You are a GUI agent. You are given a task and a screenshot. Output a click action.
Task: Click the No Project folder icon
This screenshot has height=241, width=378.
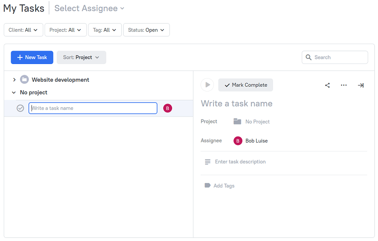click(x=237, y=121)
